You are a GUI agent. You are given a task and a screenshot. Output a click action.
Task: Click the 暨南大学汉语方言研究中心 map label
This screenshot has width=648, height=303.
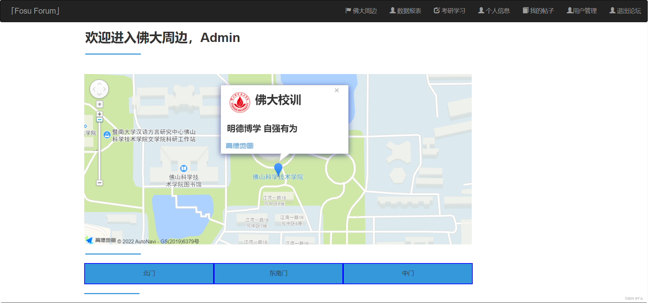pyautogui.click(x=154, y=135)
